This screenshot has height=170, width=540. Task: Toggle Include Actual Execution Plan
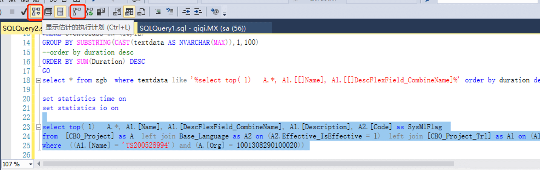click(77, 12)
